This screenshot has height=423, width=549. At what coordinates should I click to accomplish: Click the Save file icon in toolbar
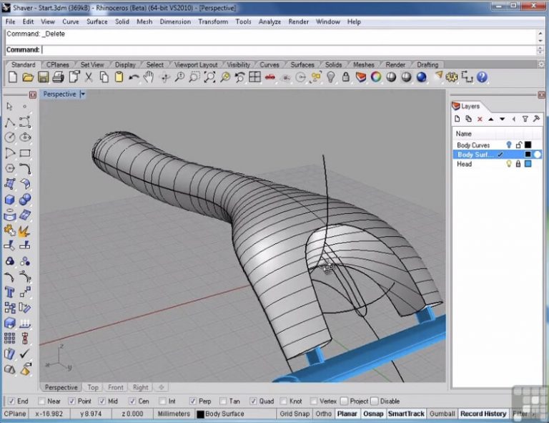pos(43,77)
